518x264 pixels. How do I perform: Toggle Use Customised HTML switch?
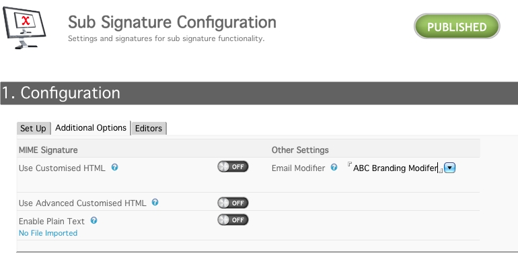tap(233, 167)
